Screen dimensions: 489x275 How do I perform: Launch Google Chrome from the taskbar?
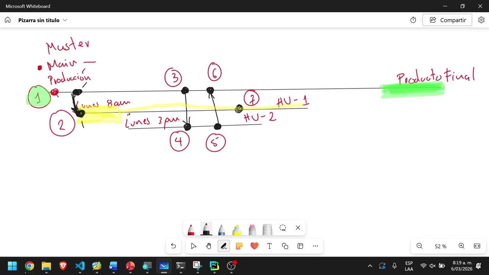pyautogui.click(x=29, y=266)
